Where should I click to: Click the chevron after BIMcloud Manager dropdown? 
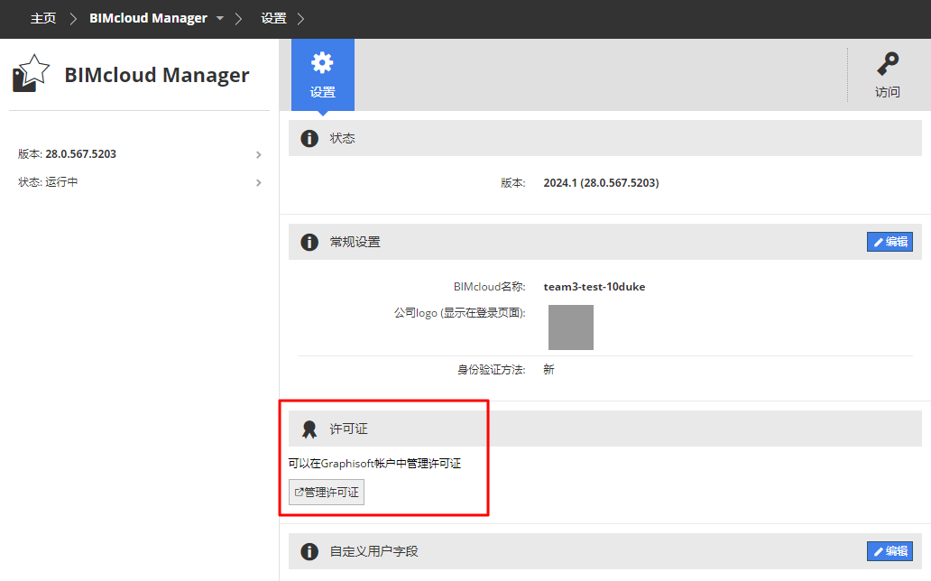click(x=239, y=19)
